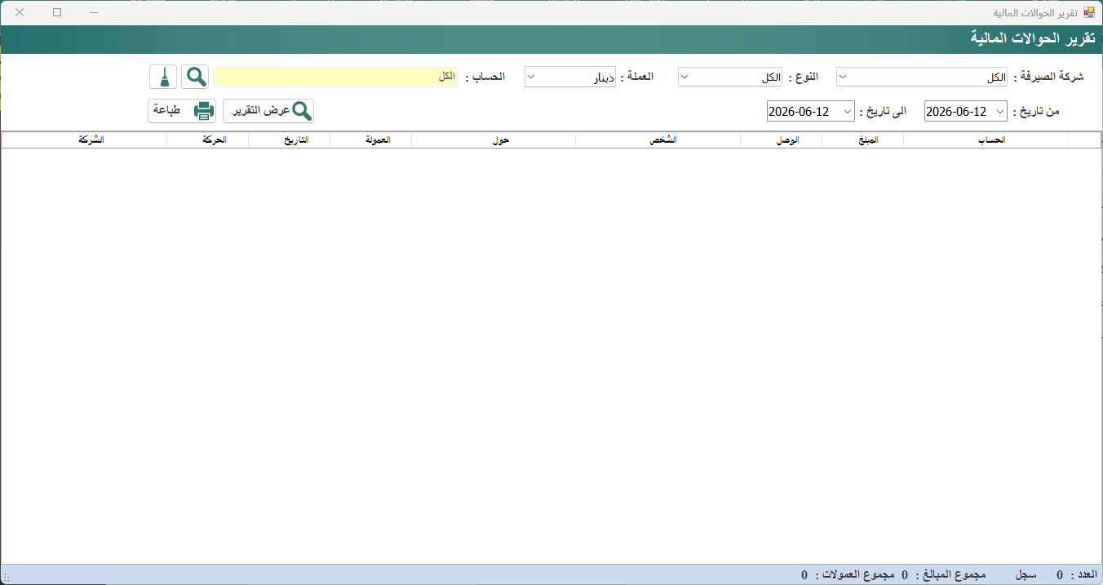This screenshot has height=585, width=1103.
Task: Click the الوصل column header
Action: click(x=781, y=140)
